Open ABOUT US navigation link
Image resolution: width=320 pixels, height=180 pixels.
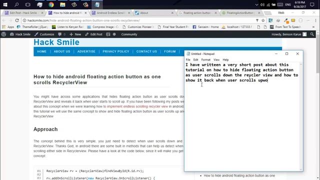(62, 51)
